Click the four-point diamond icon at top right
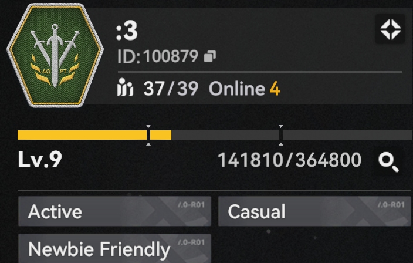The height and width of the screenshot is (263, 413). coord(390,29)
